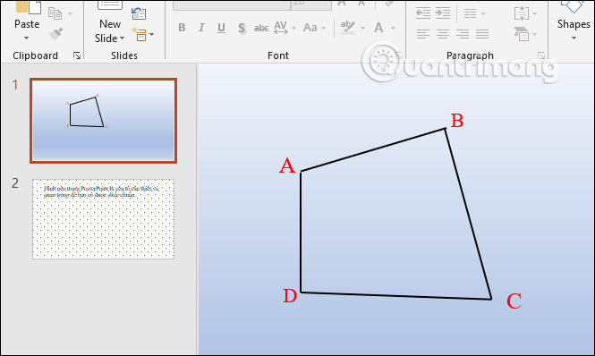595x356 pixels.
Task: Click Decrease List Level icon
Action: point(423,13)
